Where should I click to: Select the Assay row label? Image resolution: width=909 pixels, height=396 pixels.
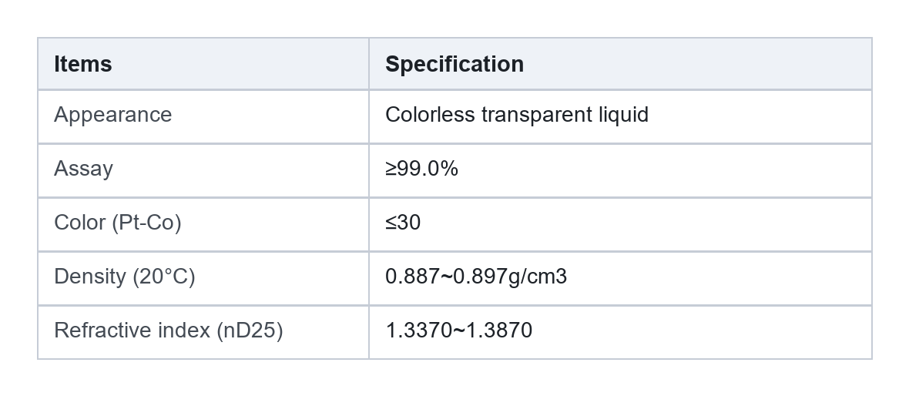coord(83,169)
